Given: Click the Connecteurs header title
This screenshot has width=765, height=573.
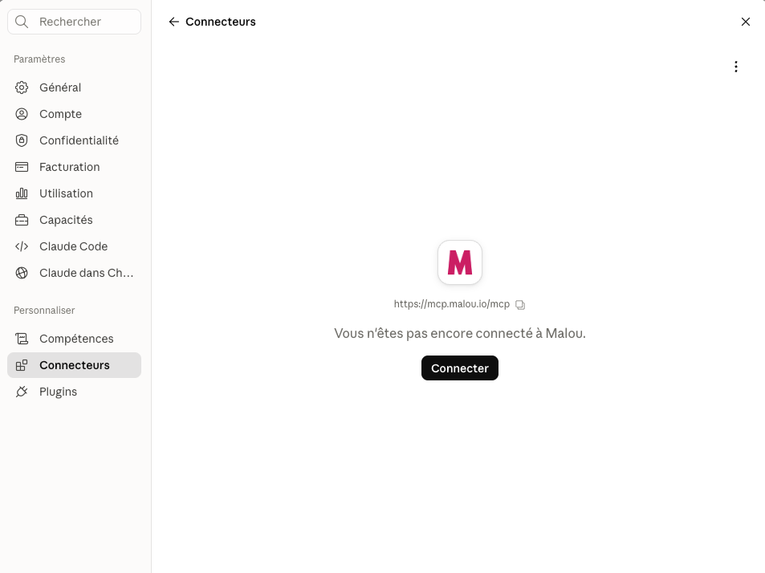Looking at the screenshot, I should click(x=221, y=22).
